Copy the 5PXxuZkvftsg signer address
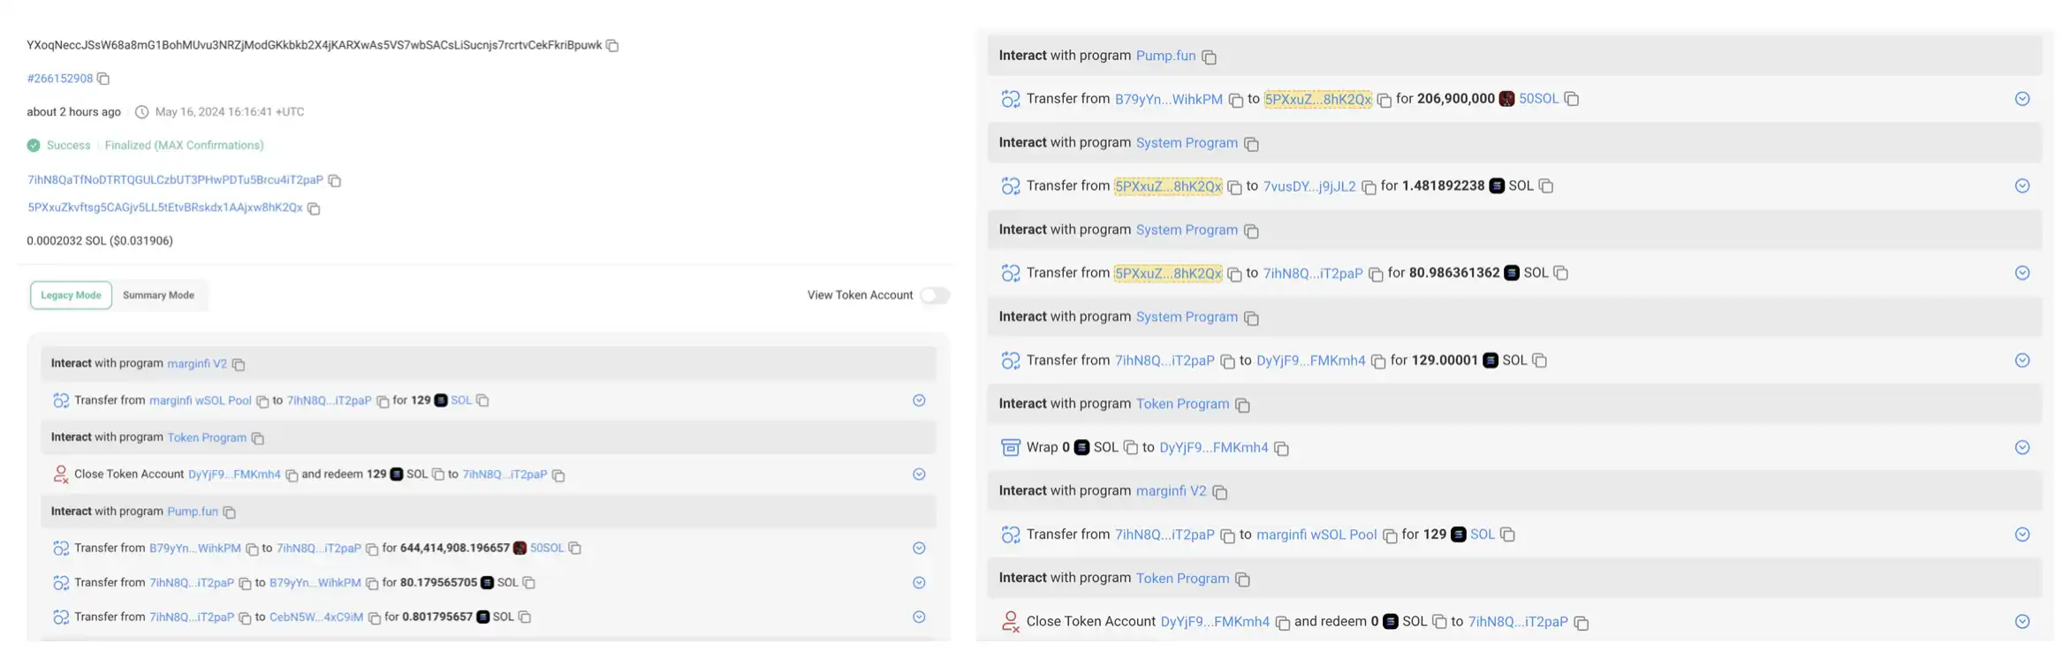Screen dimensions: 2071x659 (314, 208)
